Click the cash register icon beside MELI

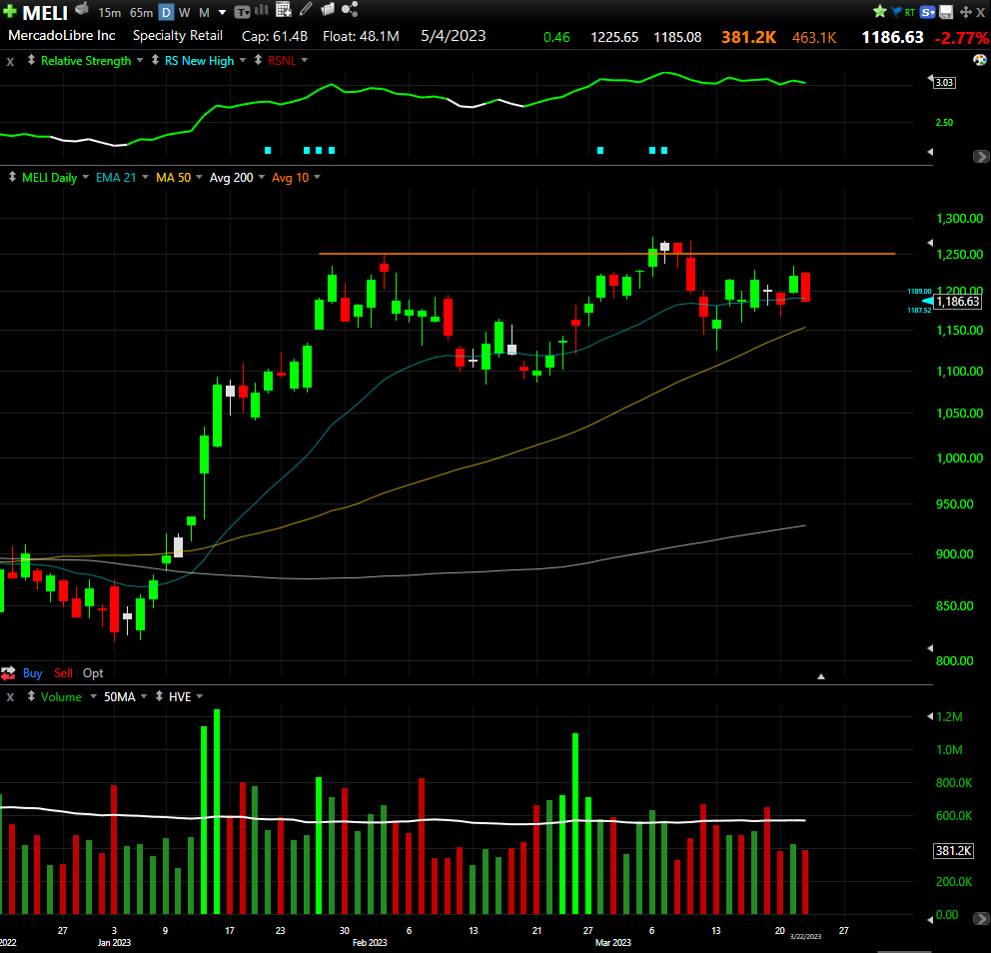coord(82,9)
